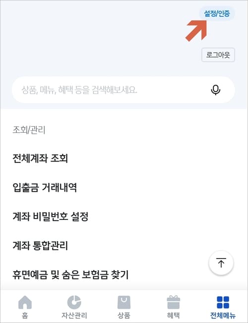
Task: Tap the 전체메뉴 tab label
Action: click(x=223, y=316)
